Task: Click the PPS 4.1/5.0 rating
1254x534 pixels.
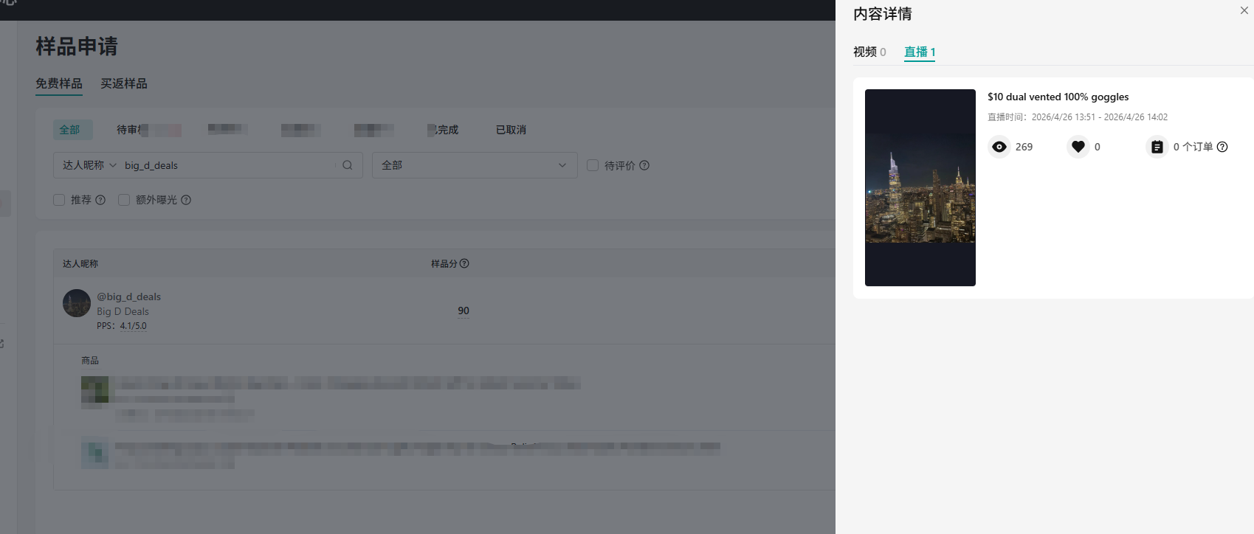Action: (x=122, y=326)
